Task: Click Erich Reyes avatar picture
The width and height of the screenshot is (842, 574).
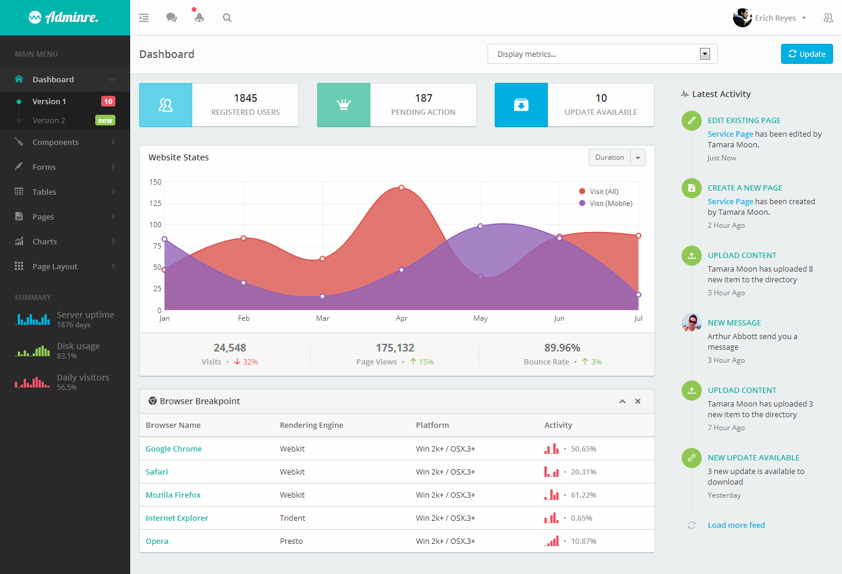Action: 743,18
